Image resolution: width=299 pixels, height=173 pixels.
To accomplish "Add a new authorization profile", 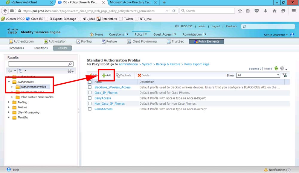I will (106, 75).
